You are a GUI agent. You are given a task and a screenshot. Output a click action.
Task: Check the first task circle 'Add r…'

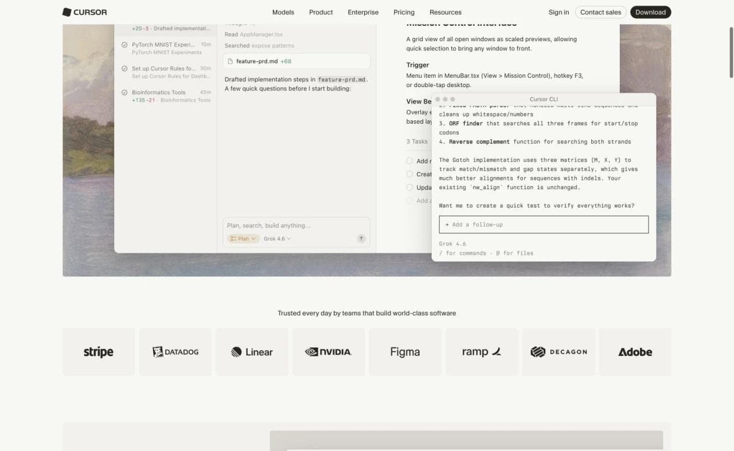pyautogui.click(x=409, y=161)
